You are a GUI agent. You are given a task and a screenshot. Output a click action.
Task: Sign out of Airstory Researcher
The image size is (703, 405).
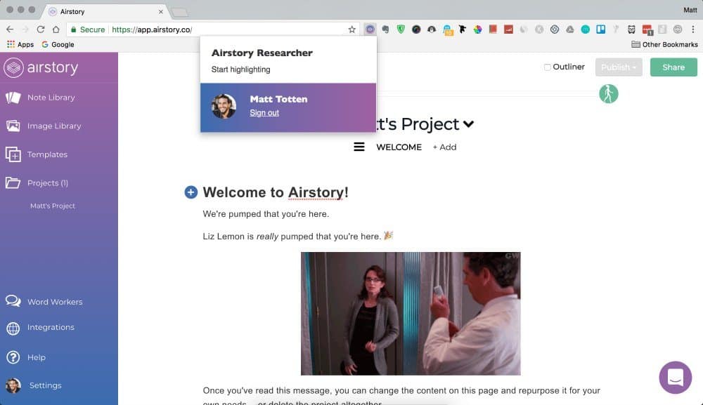click(x=264, y=113)
